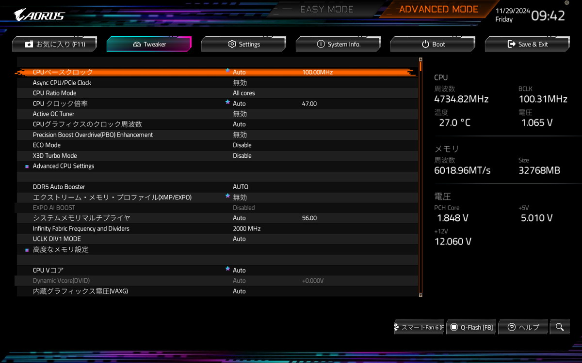Image resolution: width=582 pixels, height=363 pixels.
Task: Open the System Info. tab
Action: [x=338, y=44]
